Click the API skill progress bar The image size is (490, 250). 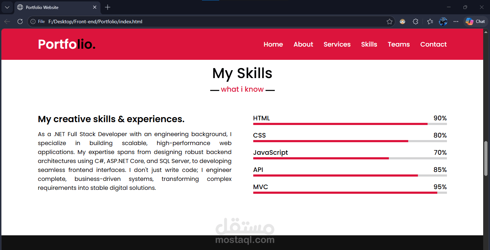[350, 176]
